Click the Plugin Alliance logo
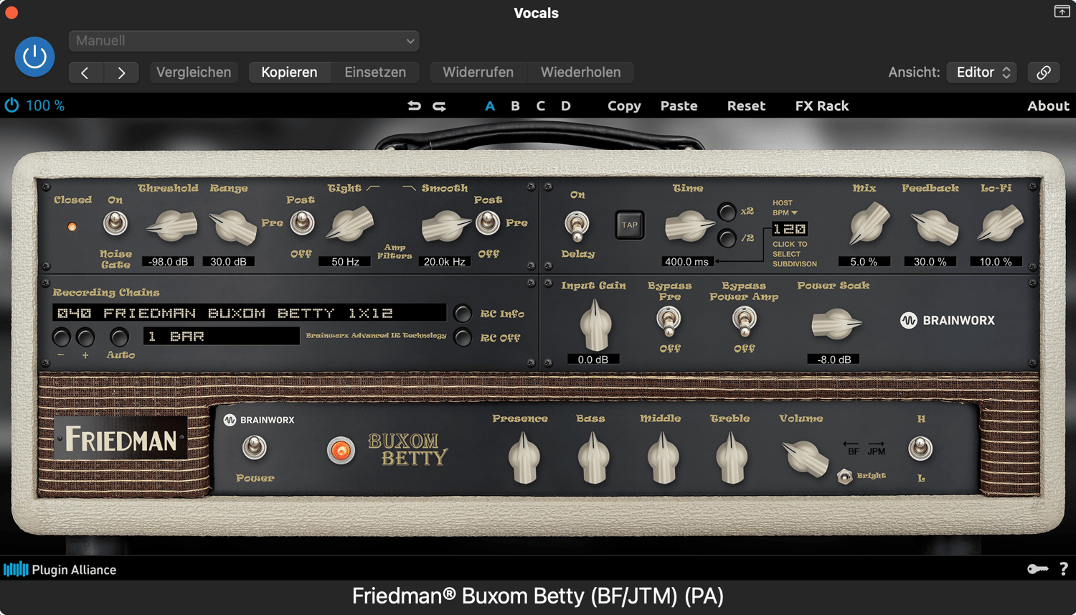Image resolution: width=1076 pixels, height=615 pixels. 60,570
